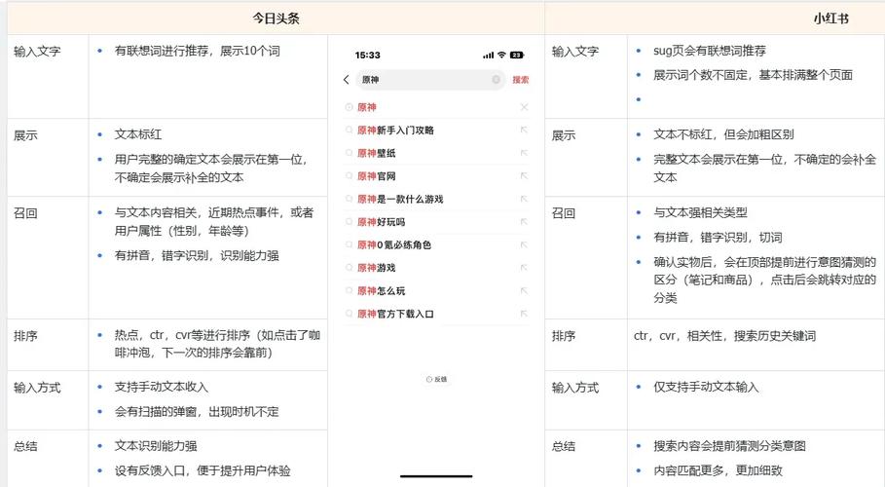Tap the red 搜索 button

521,80
